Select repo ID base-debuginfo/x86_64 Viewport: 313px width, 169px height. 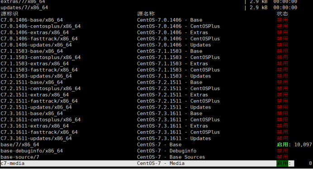coord(32,151)
